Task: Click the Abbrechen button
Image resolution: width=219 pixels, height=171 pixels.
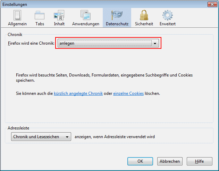Action: pos(170,161)
